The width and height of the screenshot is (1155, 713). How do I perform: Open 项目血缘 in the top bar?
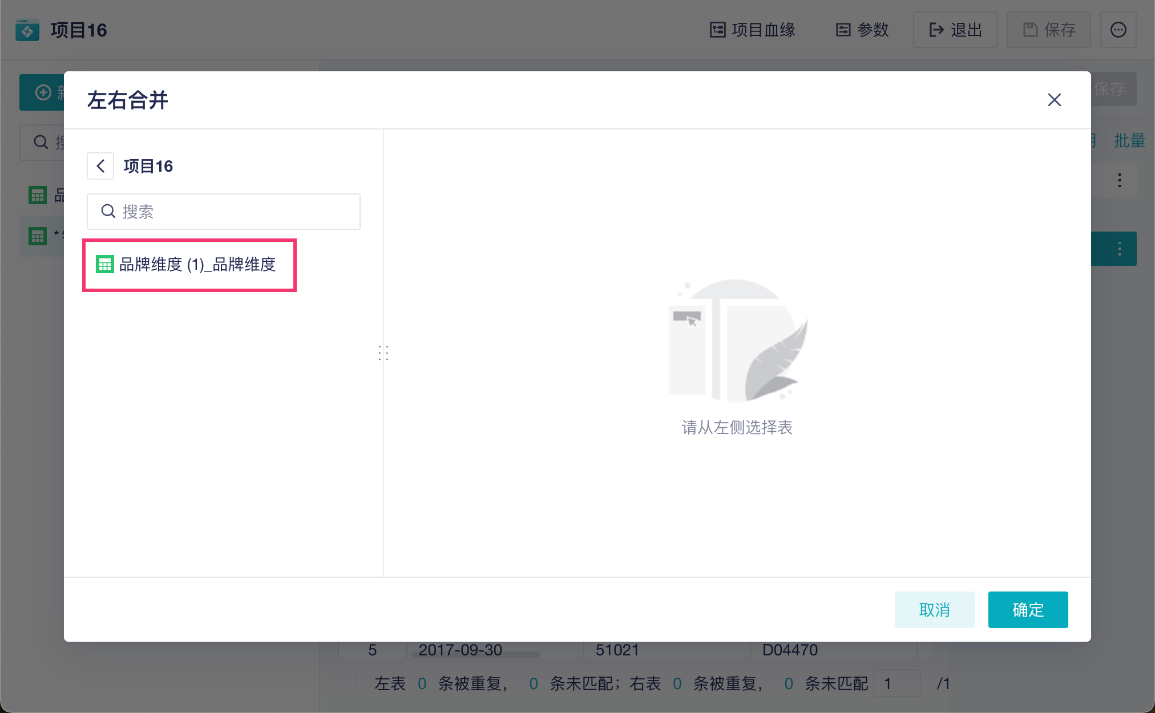[x=752, y=30]
